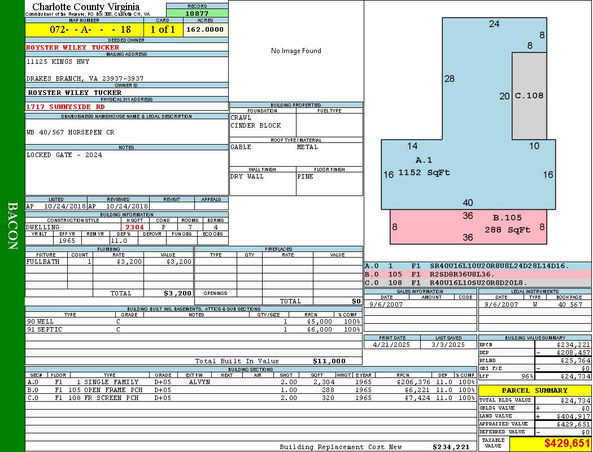Screen dimensions: 593x452
Task: Click the green record number 10877 field
Action: click(x=197, y=13)
